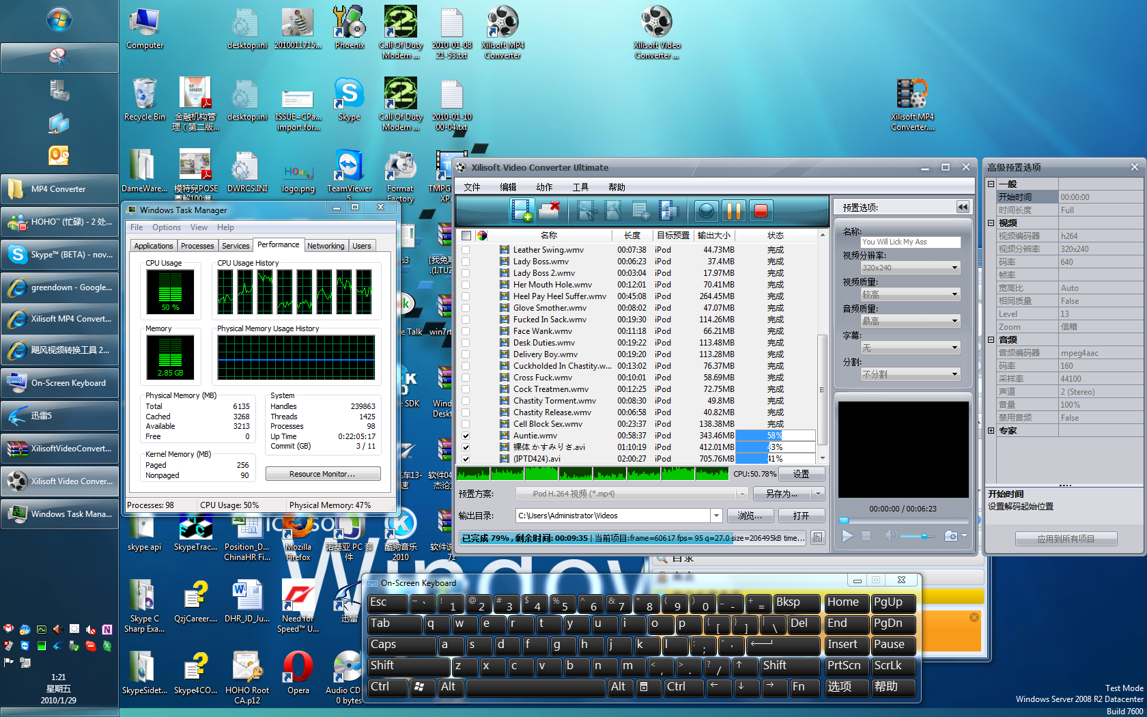Screen dimensions: 1147x717
Task: Check the Lady Boss.wmv checkbox
Action: click(x=466, y=262)
